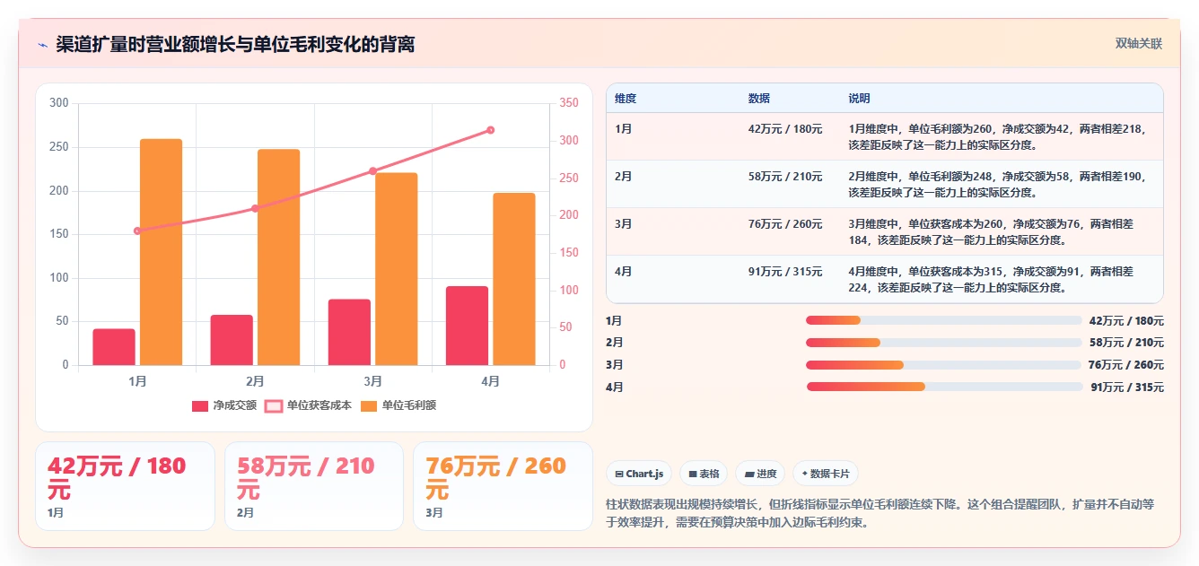
Task: Click the 300 left-axis tick label
Action: pyautogui.click(x=59, y=103)
